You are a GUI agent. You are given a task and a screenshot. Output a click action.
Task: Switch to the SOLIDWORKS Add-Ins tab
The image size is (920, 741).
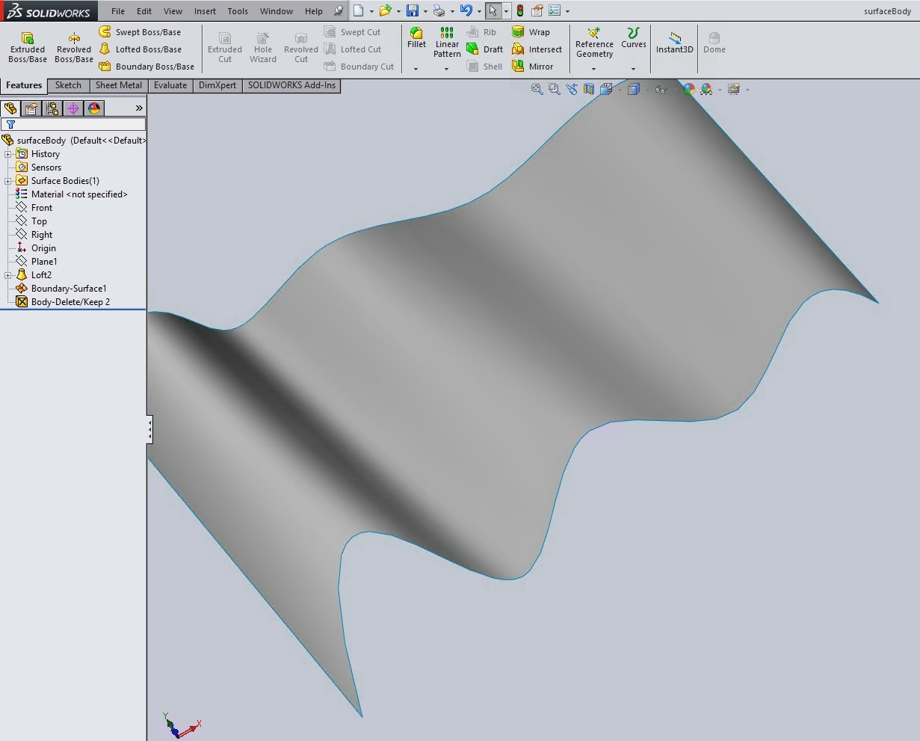[291, 85]
